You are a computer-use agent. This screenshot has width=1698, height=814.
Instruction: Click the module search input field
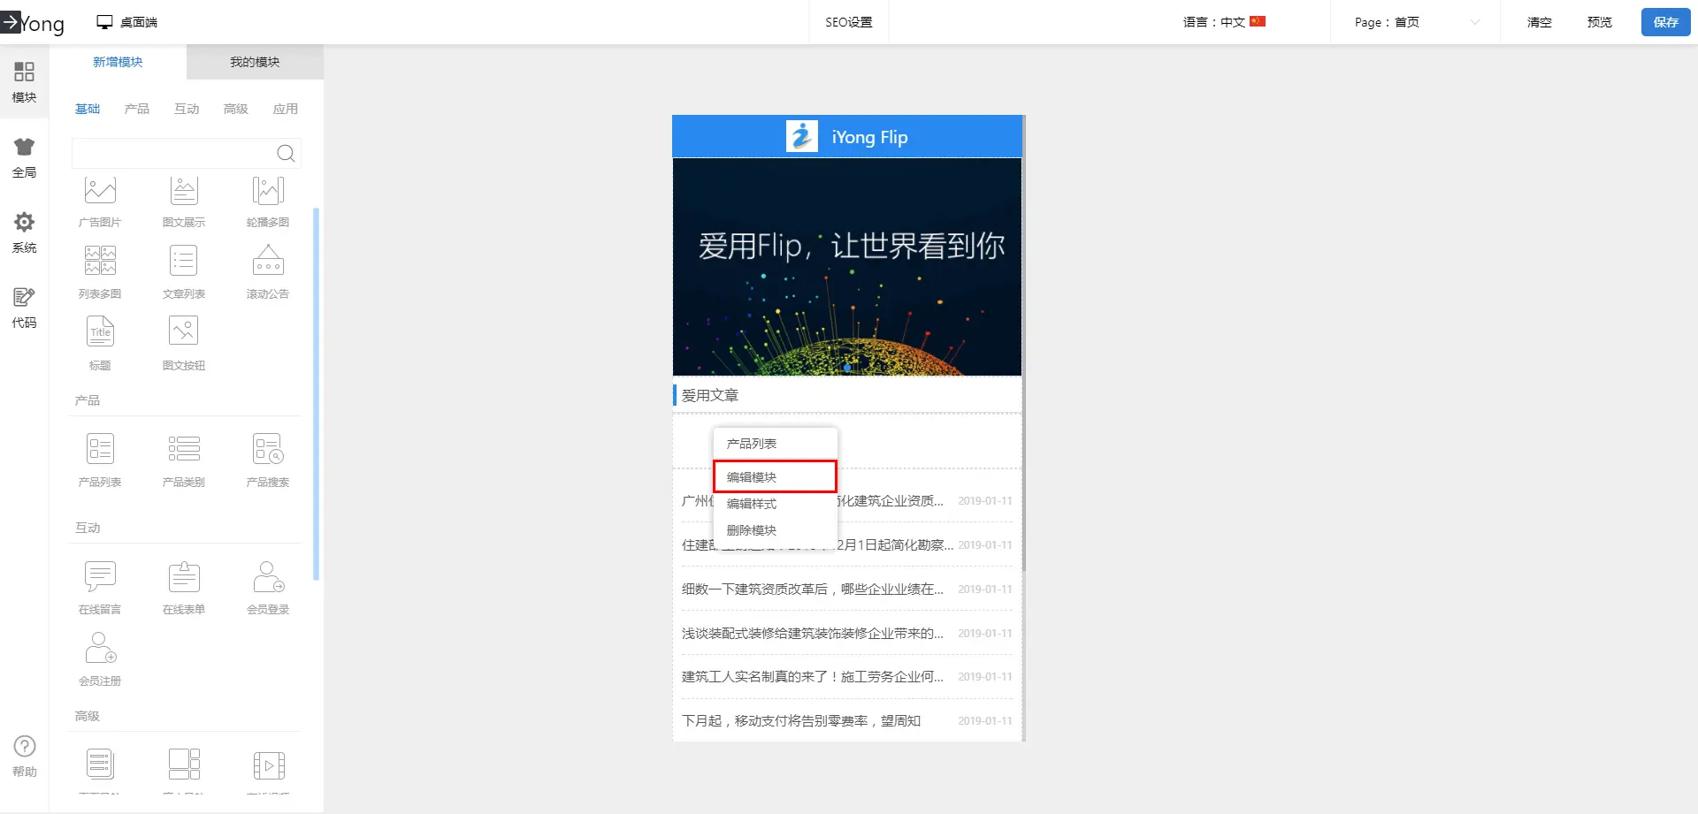coord(173,154)
